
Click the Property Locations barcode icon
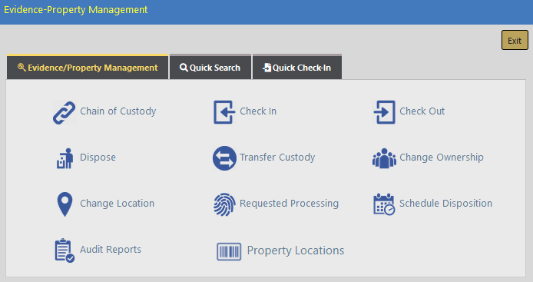tap(229, 251)
